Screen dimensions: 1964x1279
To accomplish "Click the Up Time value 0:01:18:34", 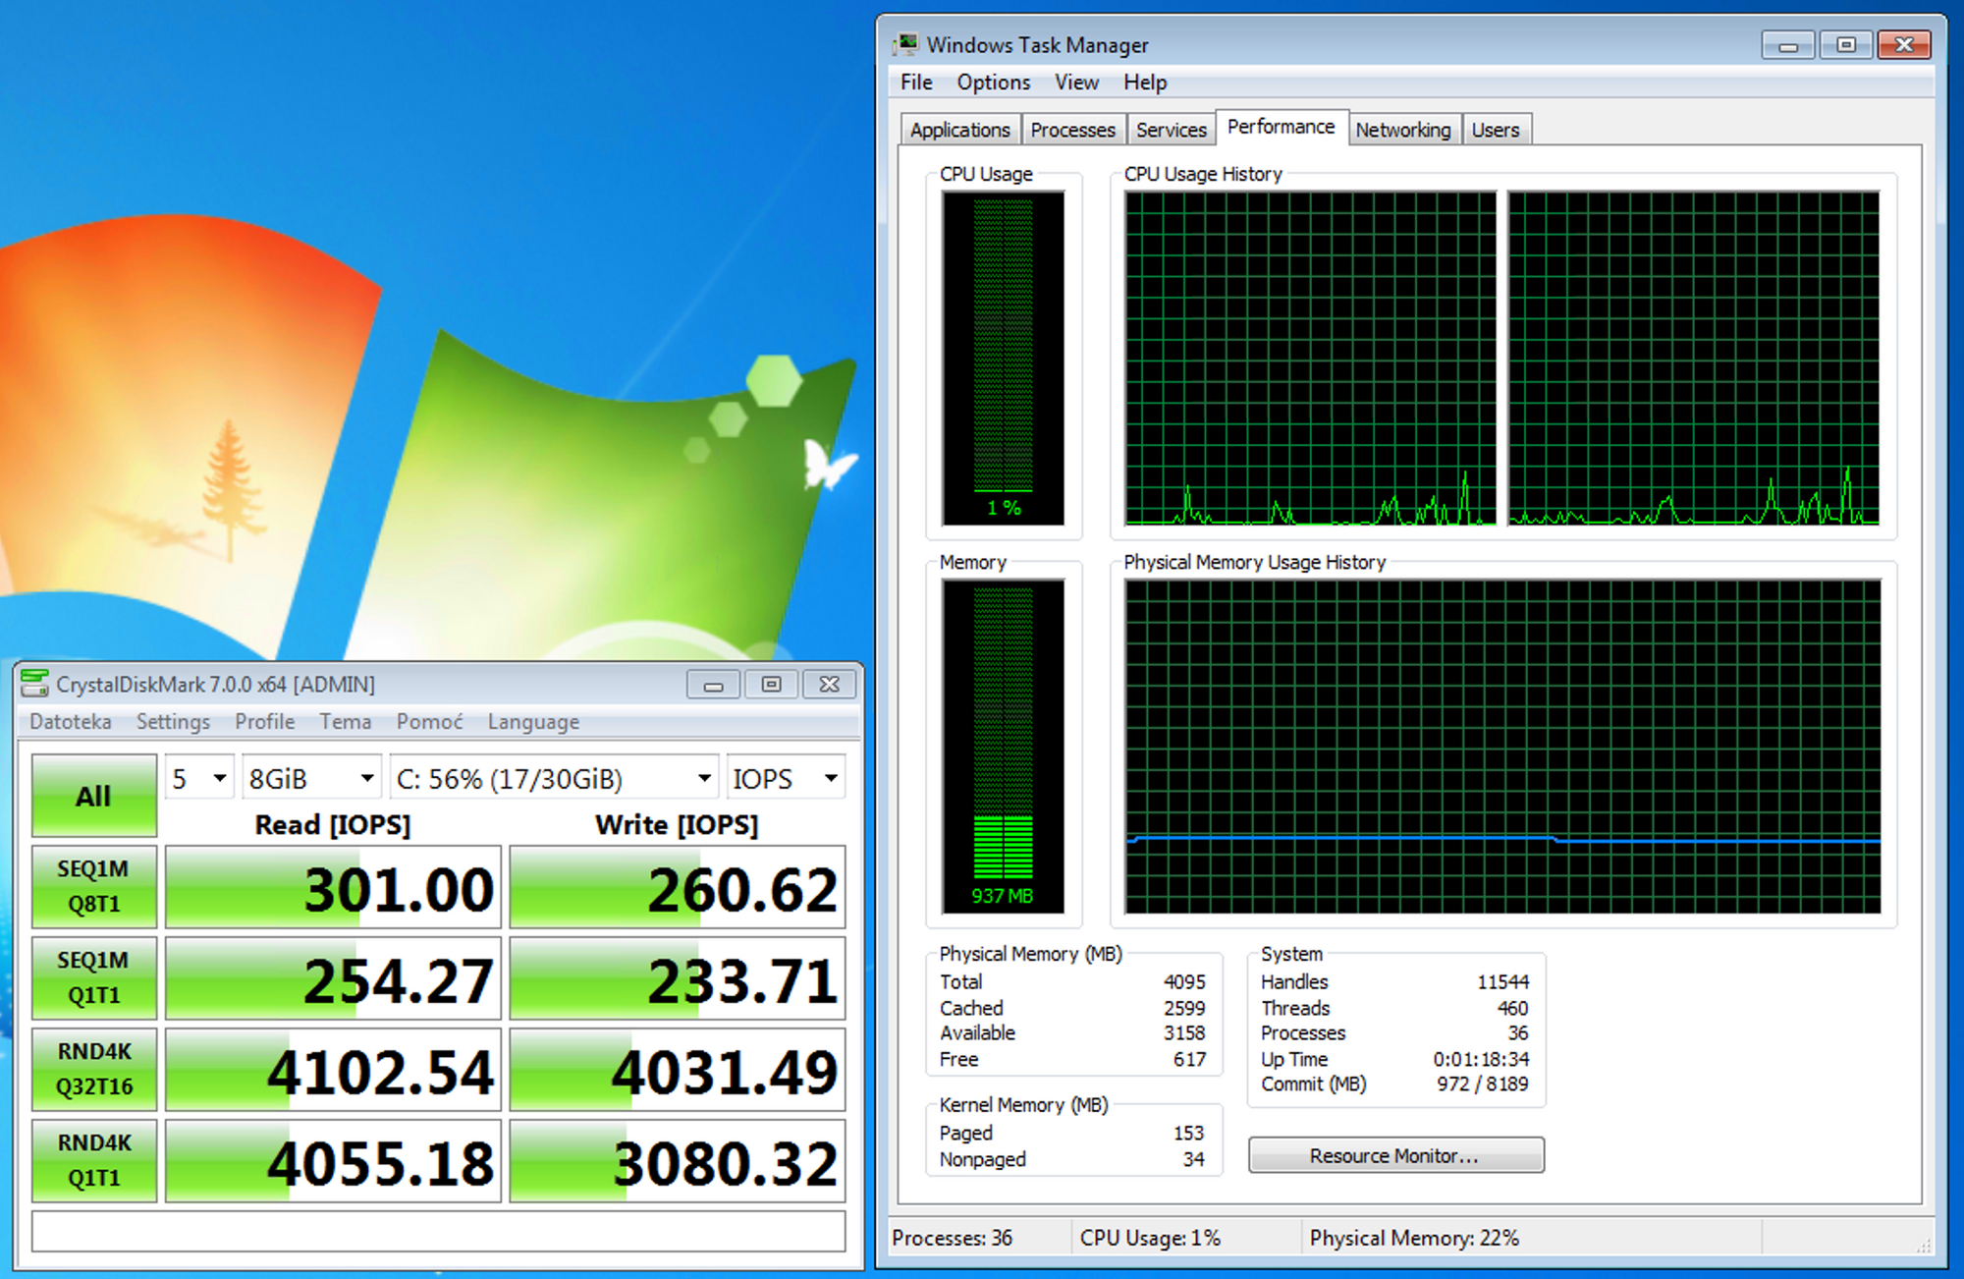I will click(x=1481, y=1059).
